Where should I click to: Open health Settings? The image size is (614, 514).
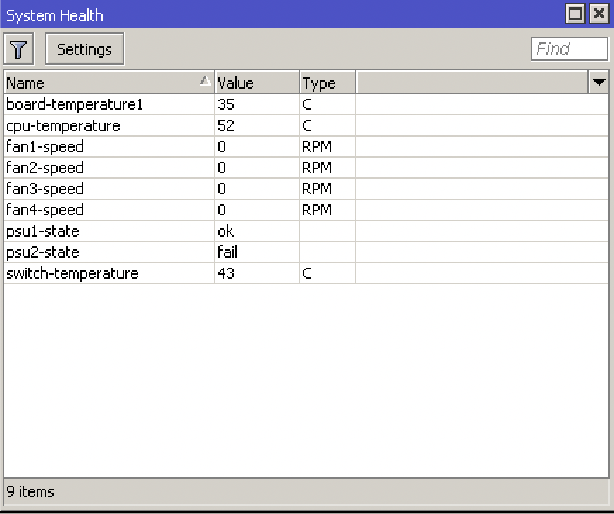pyautogui.click(x=84, y=49)
